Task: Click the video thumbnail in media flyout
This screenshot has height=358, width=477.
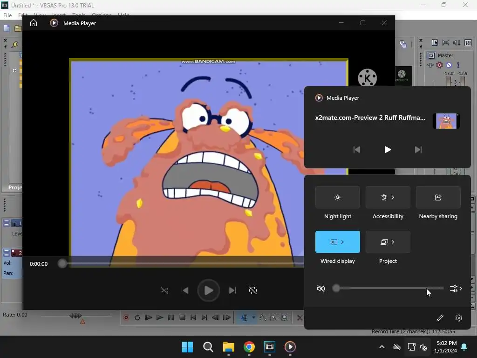Action: [446, 121]
